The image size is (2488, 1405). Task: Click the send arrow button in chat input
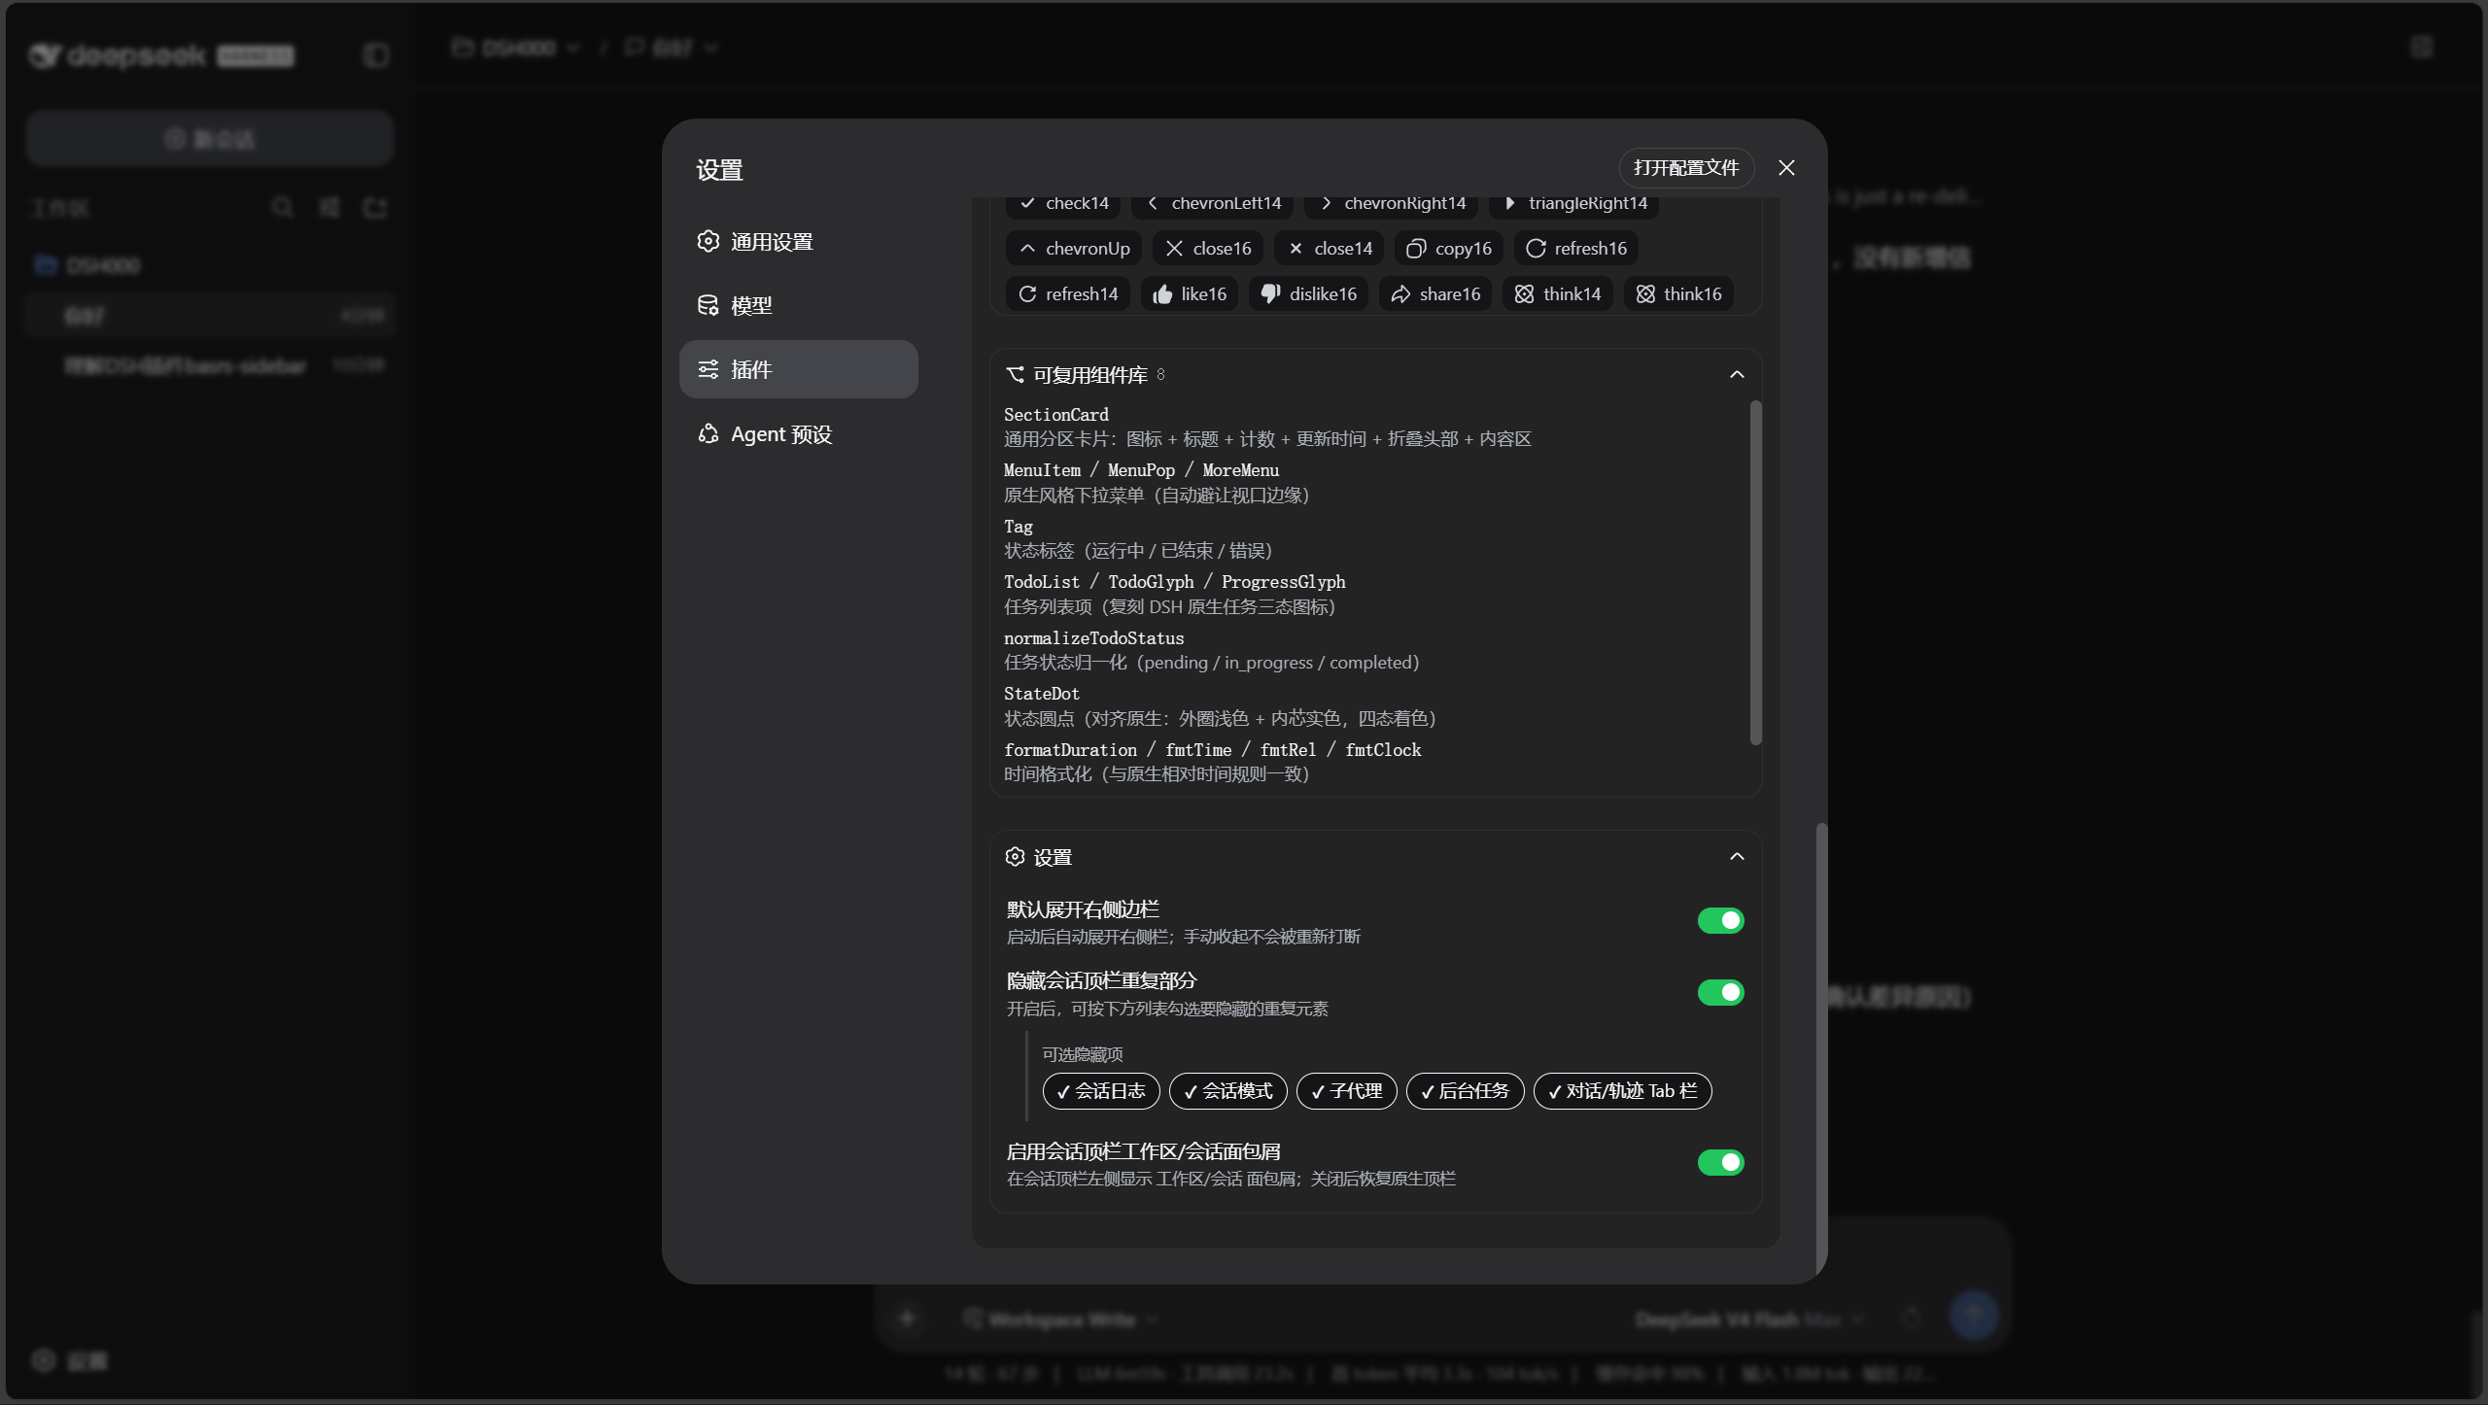tap(1974, 1318)
